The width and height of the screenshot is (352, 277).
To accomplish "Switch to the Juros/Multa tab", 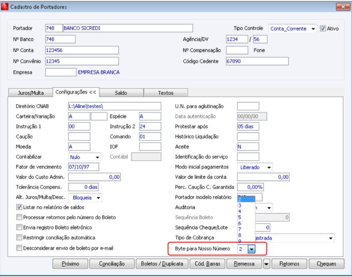I will point(31,93).
